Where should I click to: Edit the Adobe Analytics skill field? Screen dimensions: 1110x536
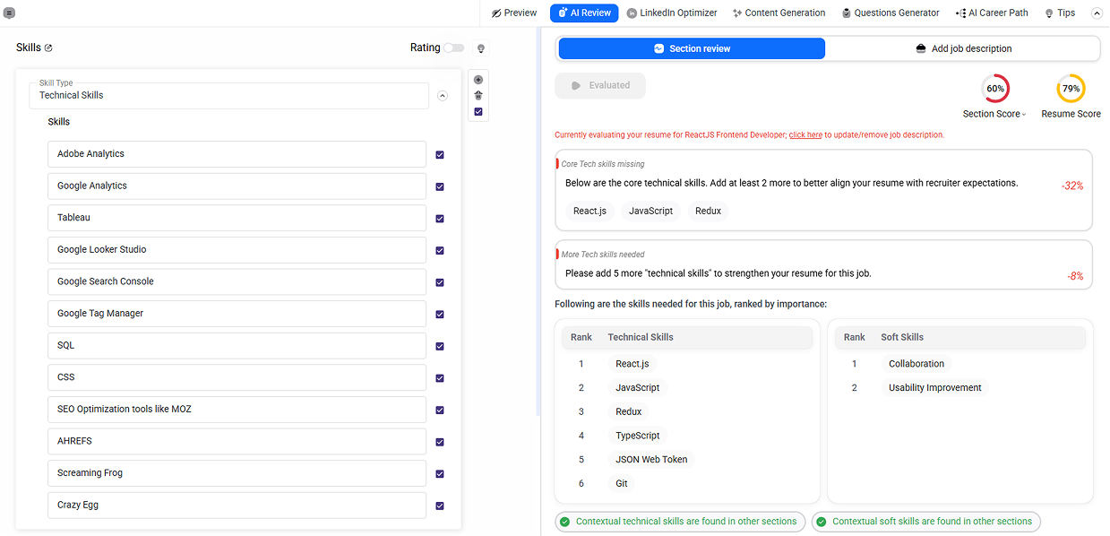[x=237, y=154]
